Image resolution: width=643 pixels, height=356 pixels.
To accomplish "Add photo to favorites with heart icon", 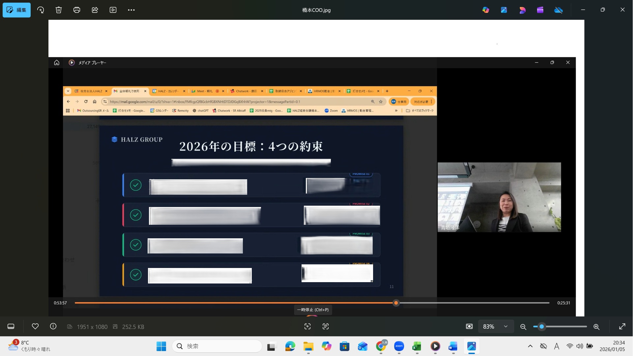I will 35,326.
